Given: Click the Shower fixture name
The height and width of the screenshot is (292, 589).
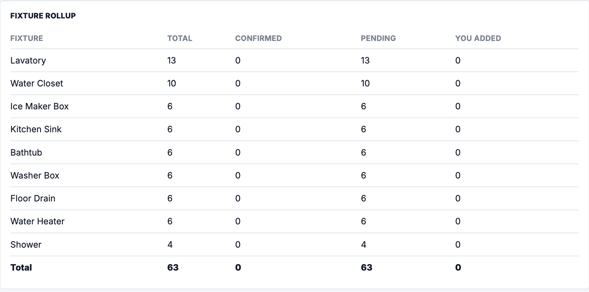Looking at the screenshot, I should pos(26,245).
